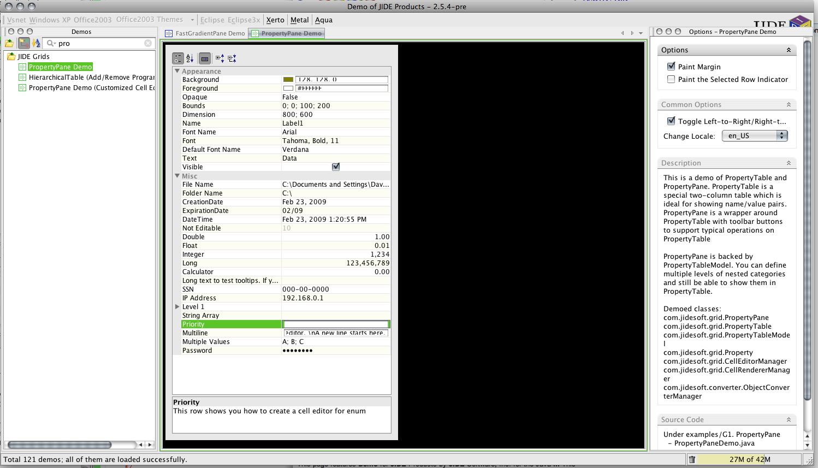Click the Font Name value 'Arial'
This screenshot has width=818, height=468.
[289, 132]
